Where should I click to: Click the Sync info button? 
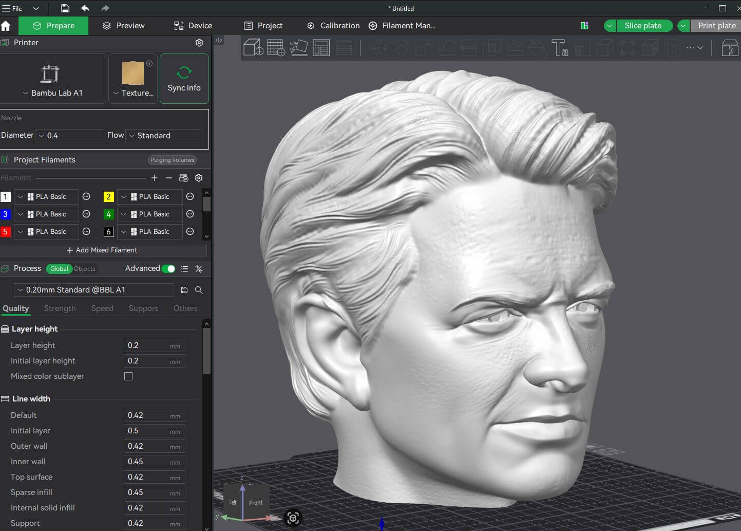[x=184, y=79]
